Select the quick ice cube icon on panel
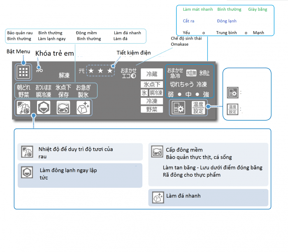Viewport: 288px width, 252px height. (x=83, y=108)
